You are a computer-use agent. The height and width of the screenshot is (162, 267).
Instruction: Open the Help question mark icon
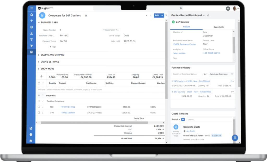[x=31, y=134]
